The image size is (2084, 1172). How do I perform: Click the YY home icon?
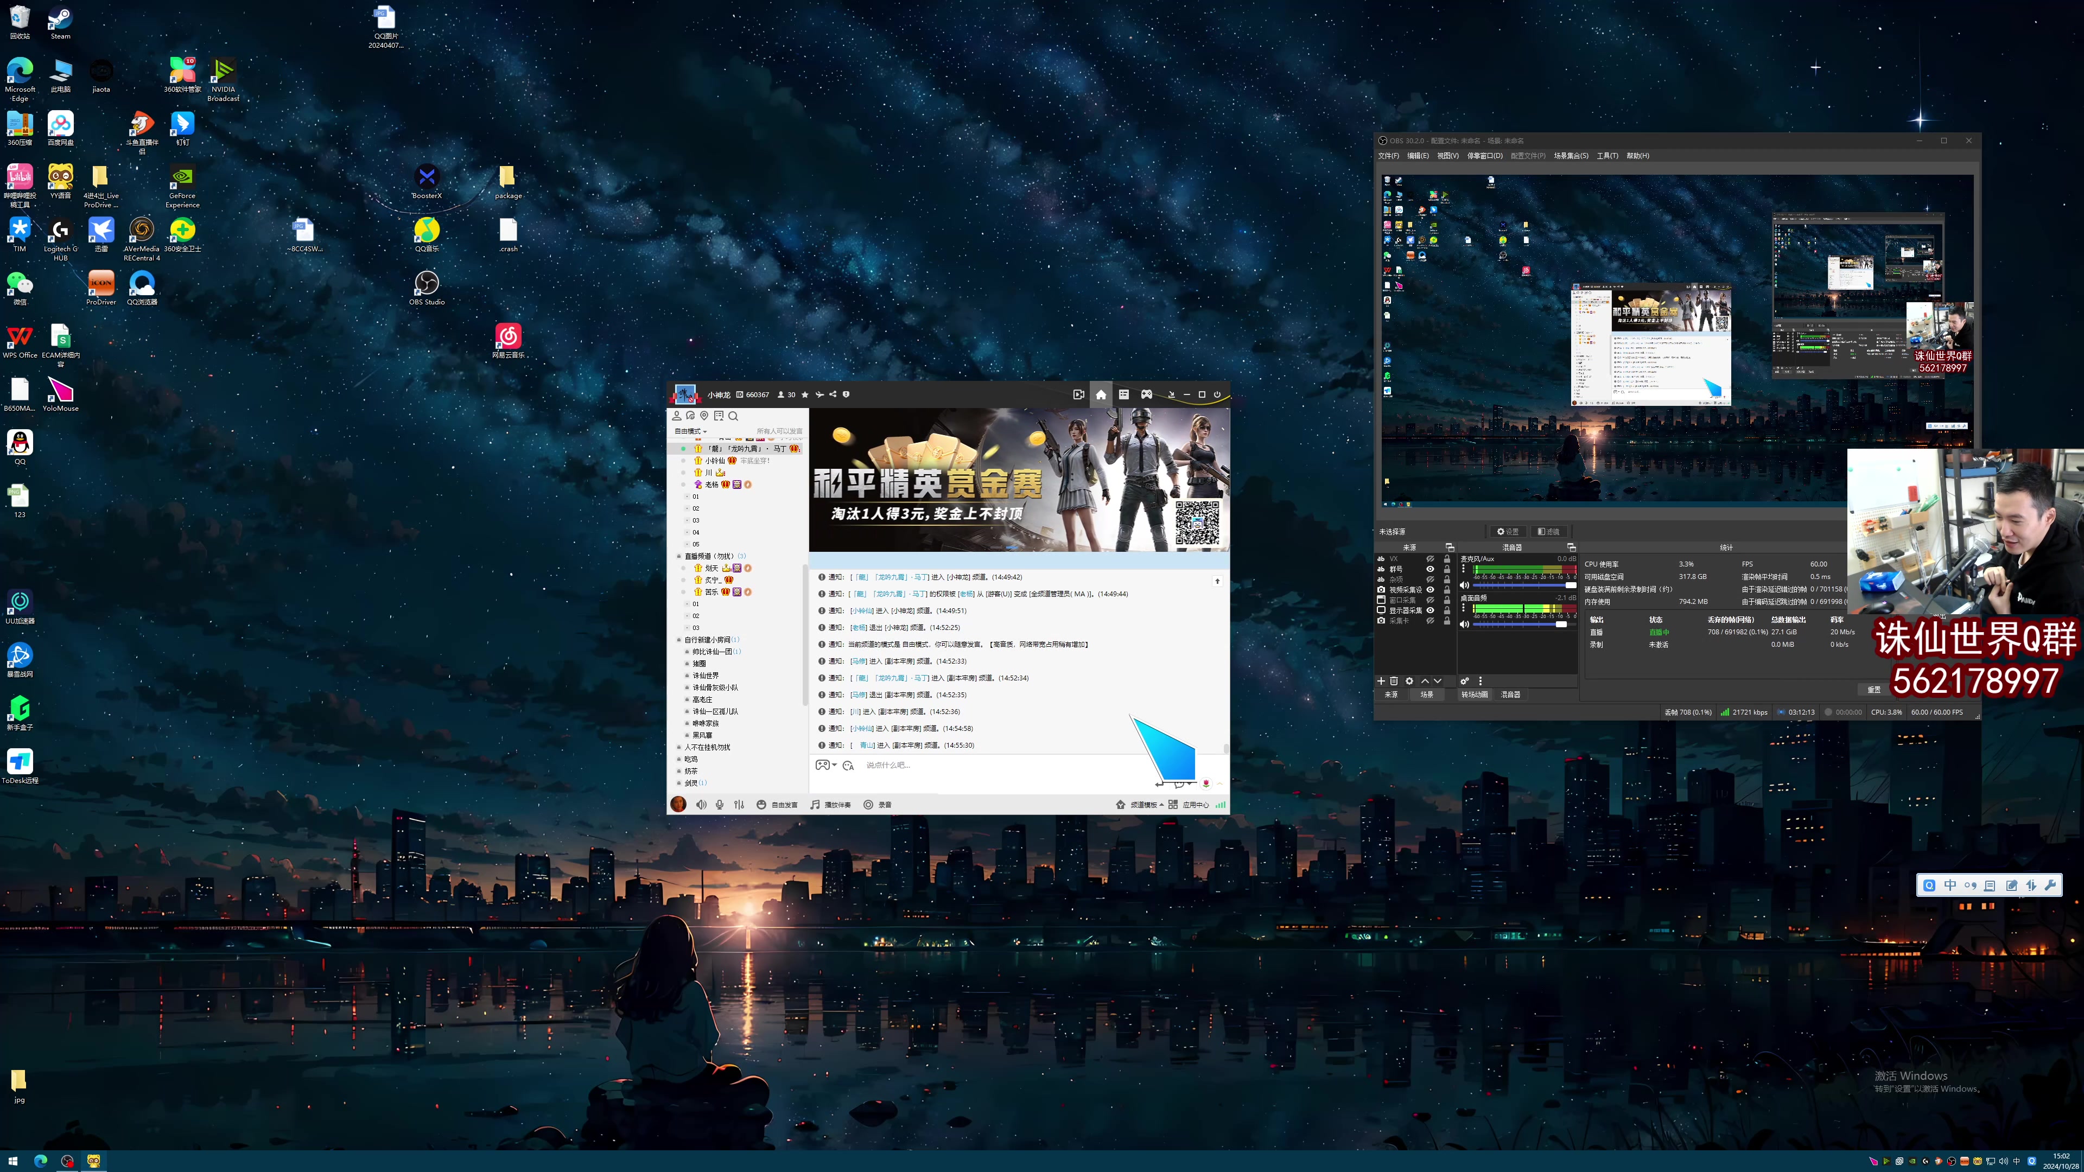coord(1100,394)
